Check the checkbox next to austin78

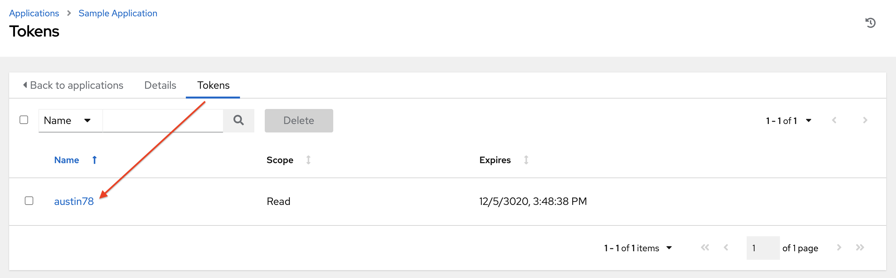[29, 201]
